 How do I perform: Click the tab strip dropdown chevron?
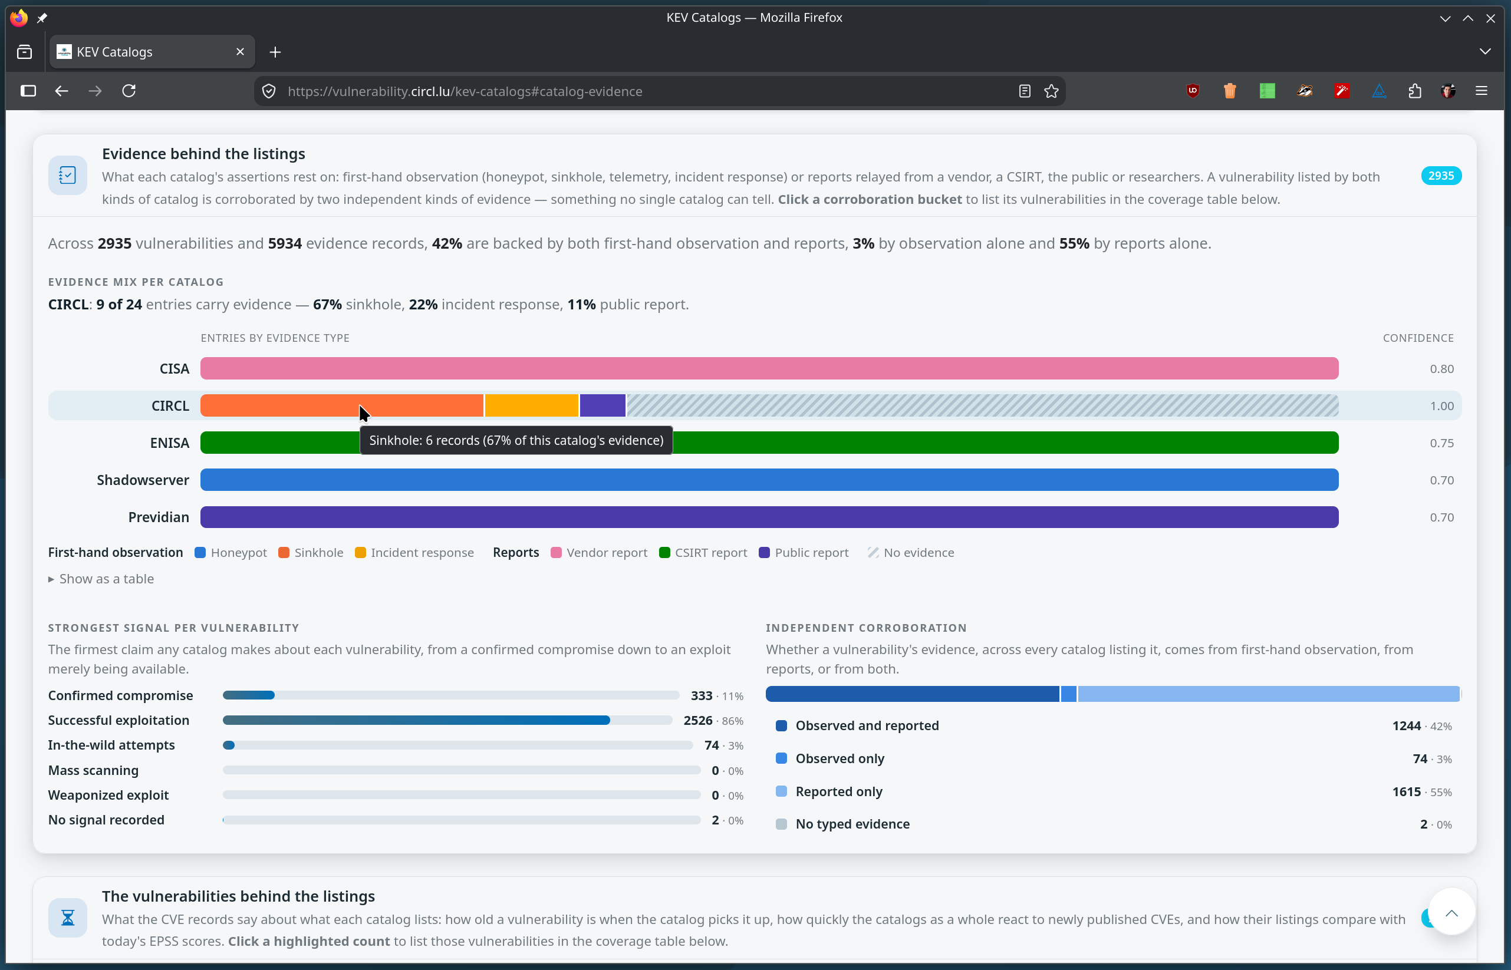pyautogui.click(x=1485, y=52)
